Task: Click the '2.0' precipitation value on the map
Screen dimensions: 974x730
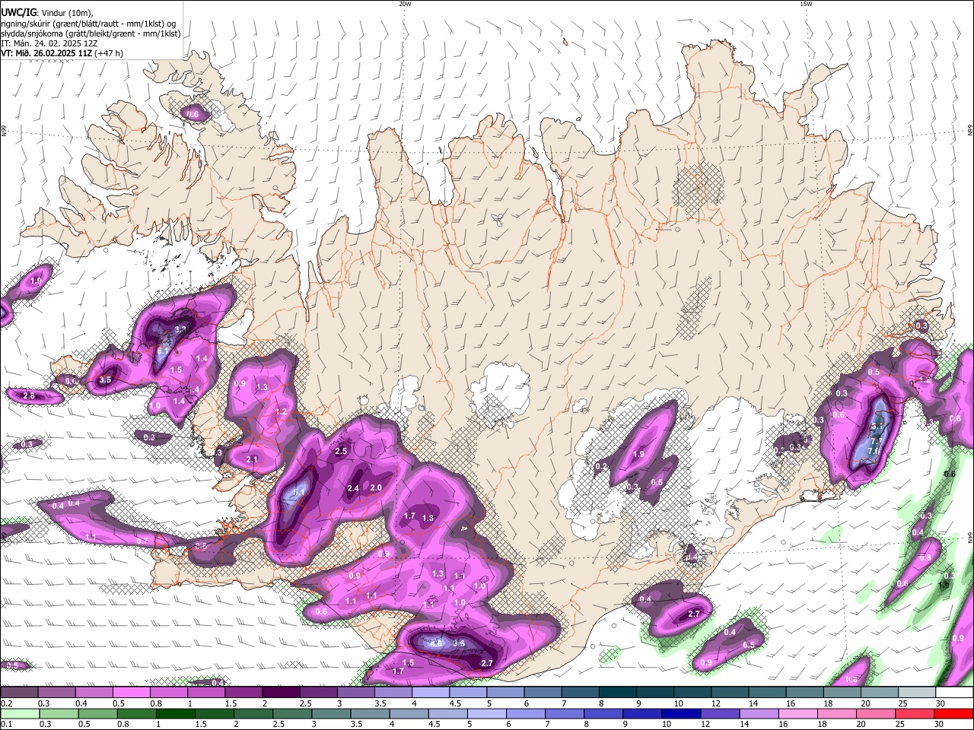Action: click(x=376, y=487)
